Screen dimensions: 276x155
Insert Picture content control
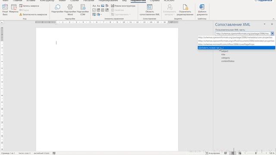(103, 6)
